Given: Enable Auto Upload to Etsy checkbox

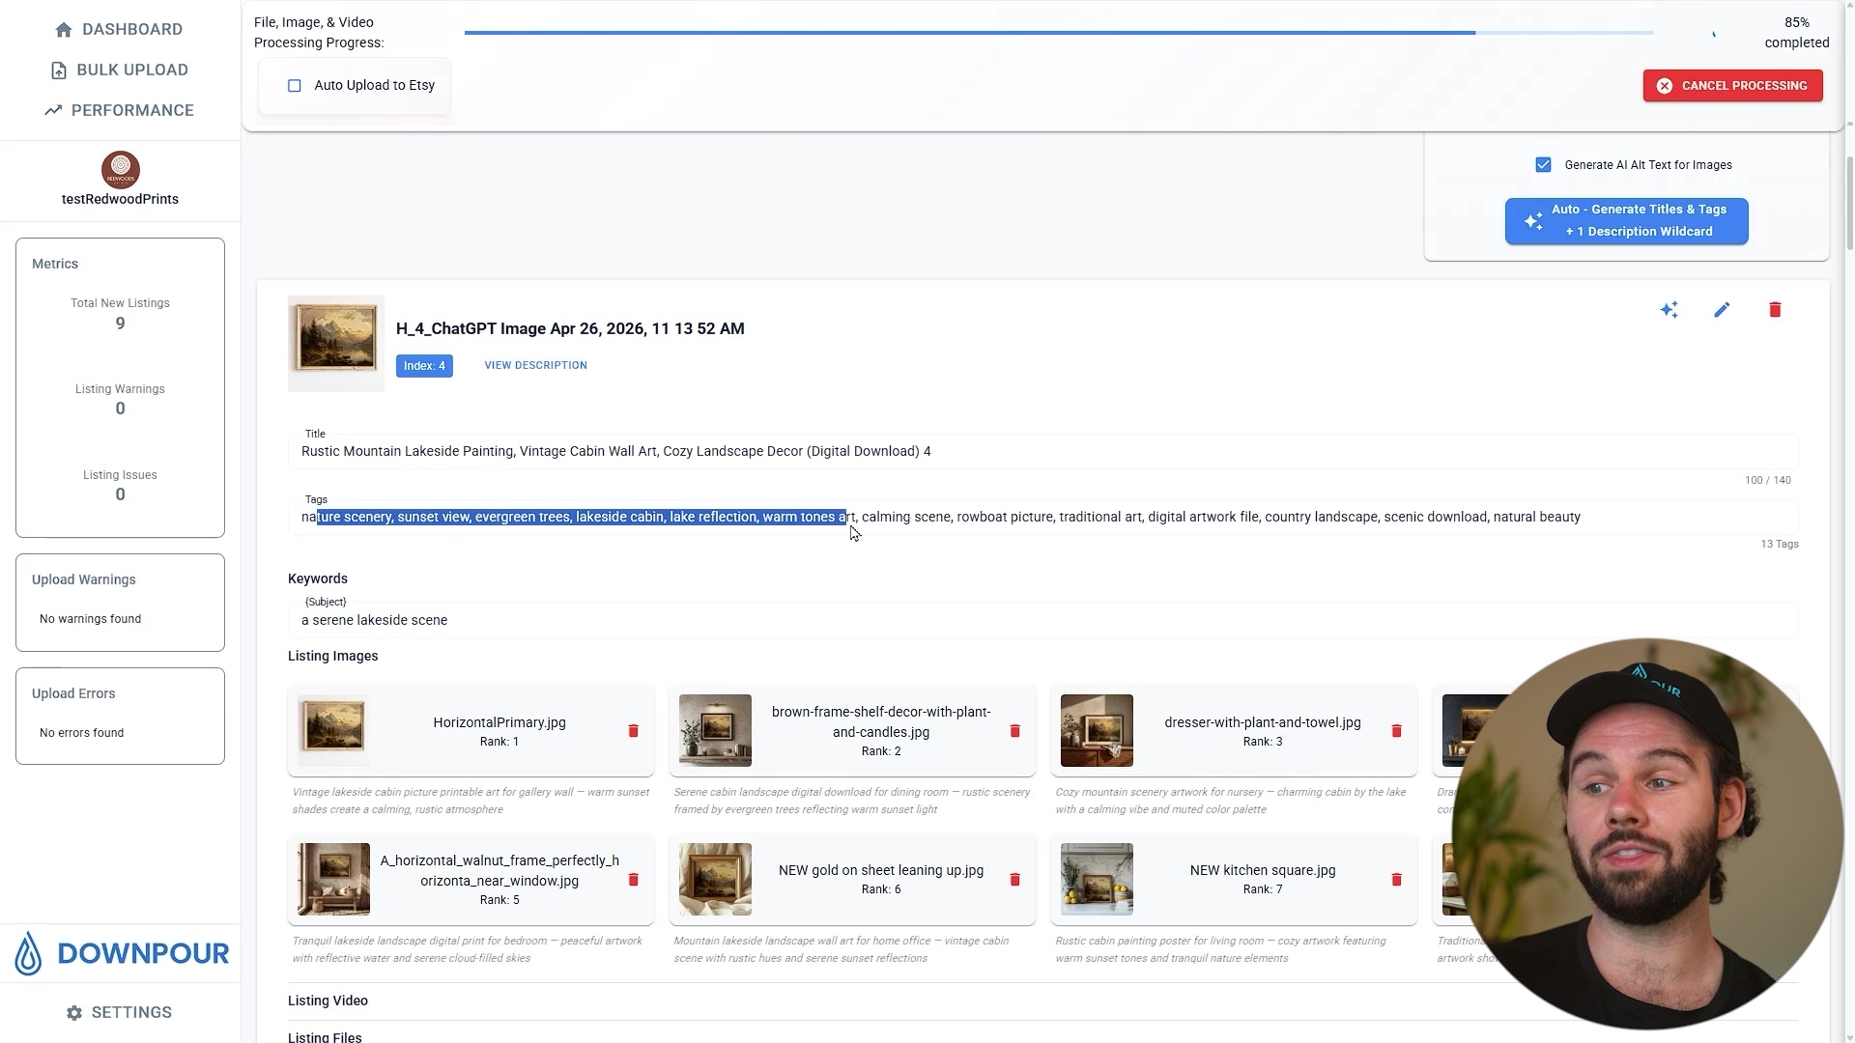Looking at the screenshot, I should tap(295, 86).
